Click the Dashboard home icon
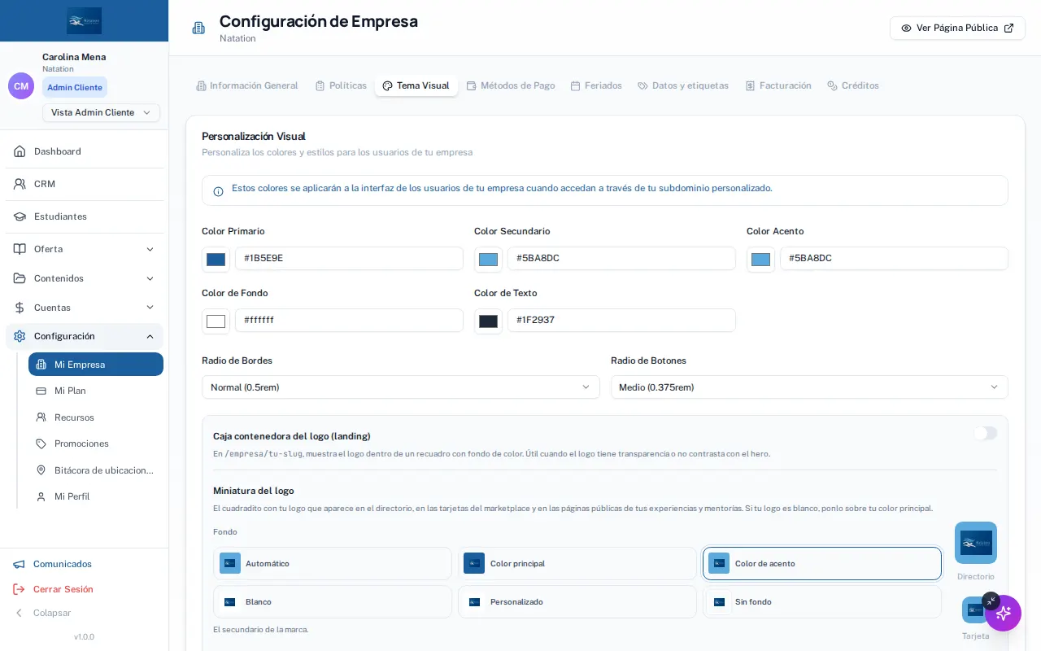Viewport: 1041px width, 651px height. (20, 151)
